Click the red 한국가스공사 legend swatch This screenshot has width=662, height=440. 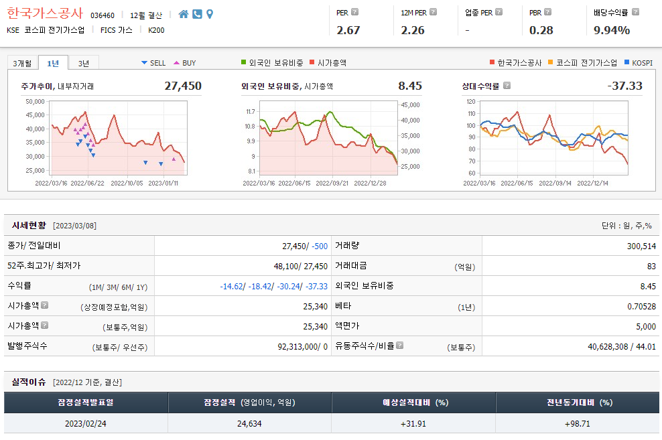click(492, 62)
